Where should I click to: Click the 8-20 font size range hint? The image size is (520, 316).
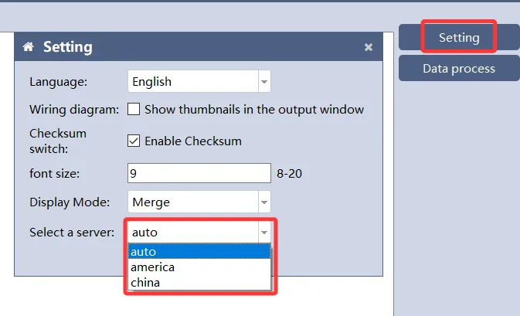click(289, 174)
